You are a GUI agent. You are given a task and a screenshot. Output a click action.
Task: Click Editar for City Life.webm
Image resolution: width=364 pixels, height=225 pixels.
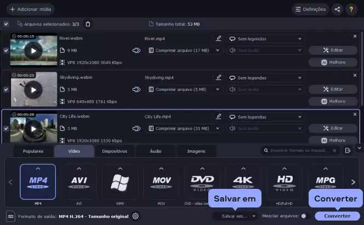click(x=333, y=128)
